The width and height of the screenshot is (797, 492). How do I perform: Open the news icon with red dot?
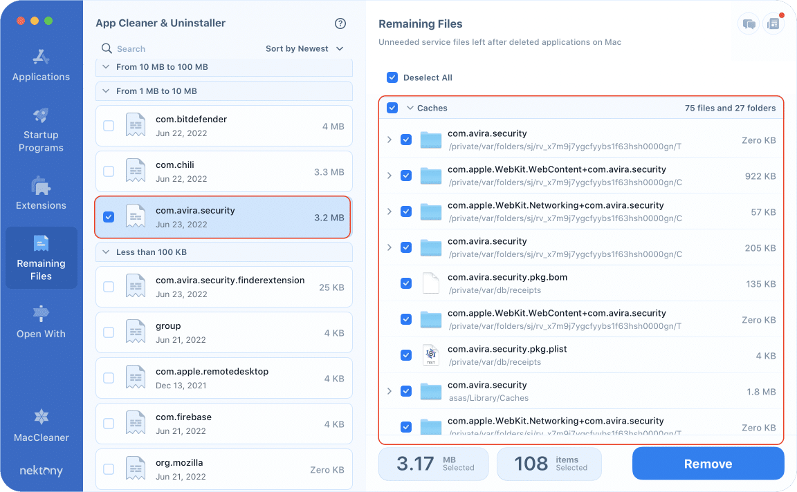coord(773,24)
